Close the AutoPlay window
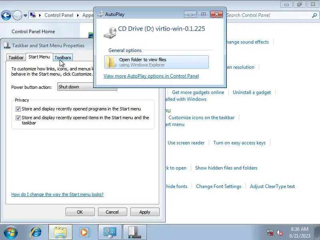Screen dimensions: 320x240 216,14
